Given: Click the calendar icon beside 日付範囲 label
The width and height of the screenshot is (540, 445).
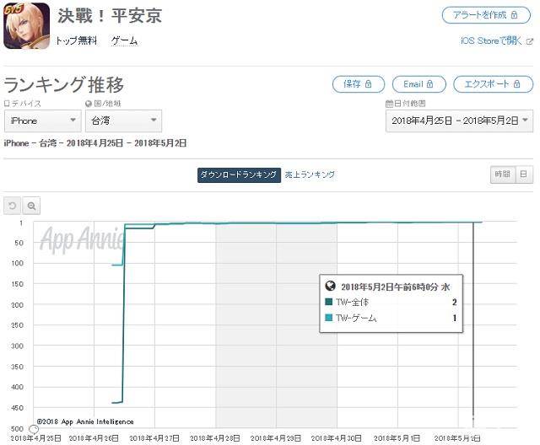Looking at the screenshot, I should 389,104.
